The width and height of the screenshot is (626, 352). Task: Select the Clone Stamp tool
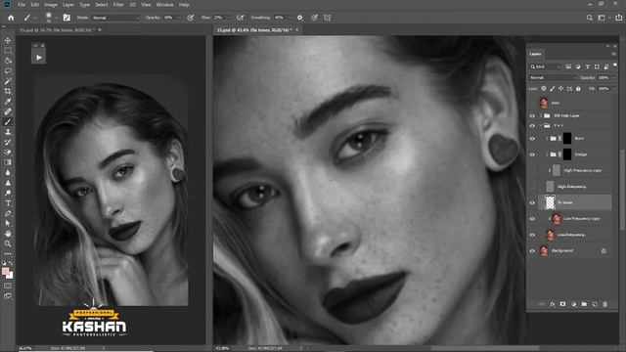tap(8, 132)
